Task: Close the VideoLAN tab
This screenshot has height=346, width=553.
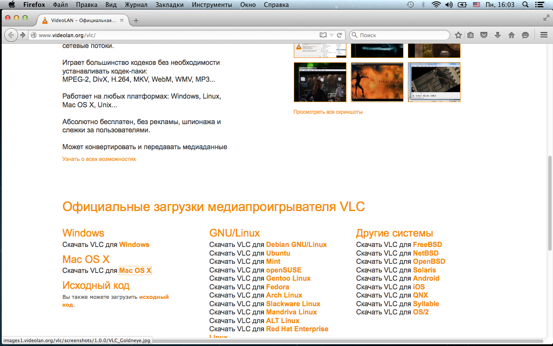Action: pyautogui.click(x=122, y=20)
